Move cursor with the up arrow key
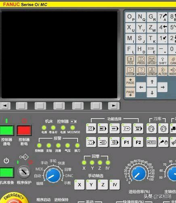176x203 pixels. click(152, 82)
